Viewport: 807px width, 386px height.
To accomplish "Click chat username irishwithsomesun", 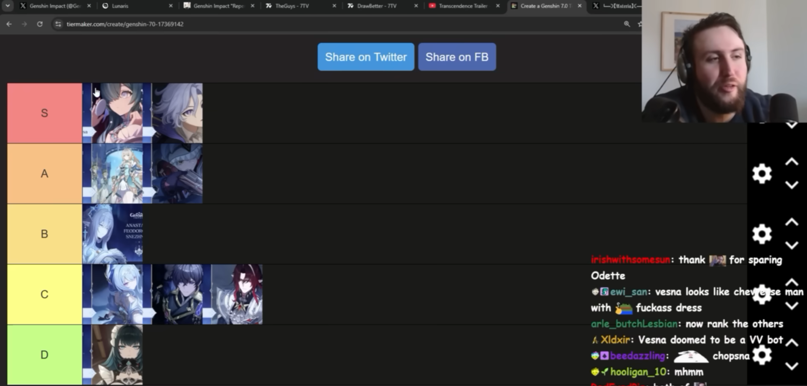I will point(630,260).
